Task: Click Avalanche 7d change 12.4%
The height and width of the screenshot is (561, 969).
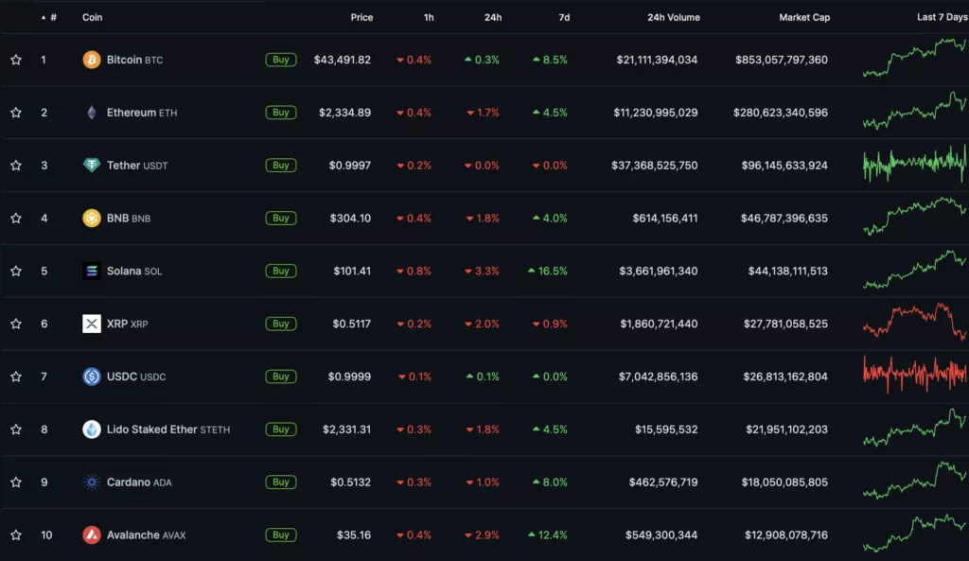Action: (548, 535)
